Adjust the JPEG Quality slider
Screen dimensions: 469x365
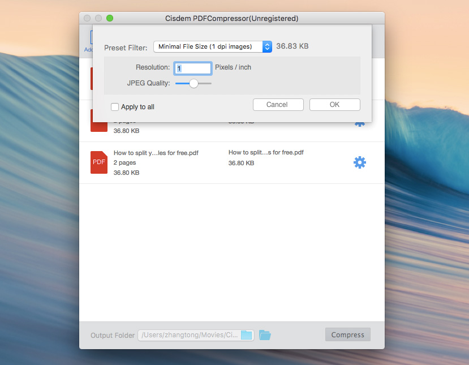[193, 84]
